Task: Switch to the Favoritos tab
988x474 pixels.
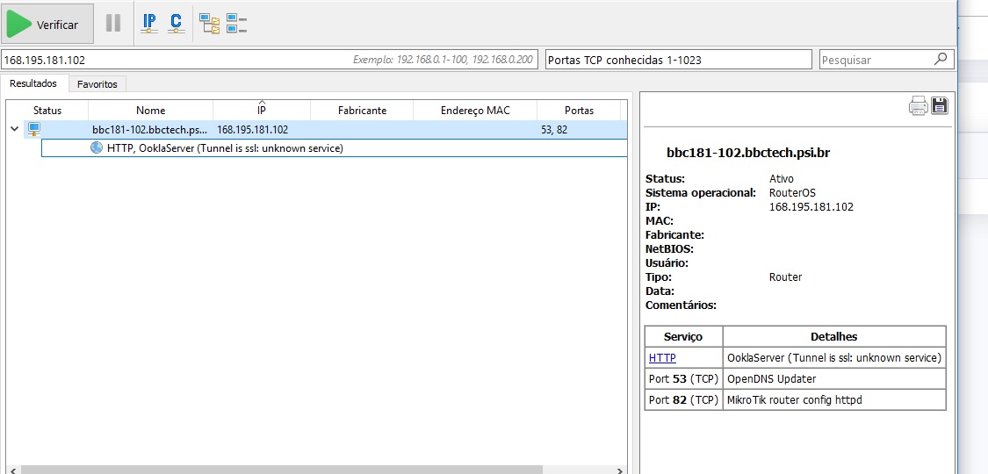Action: click(97, 83)
